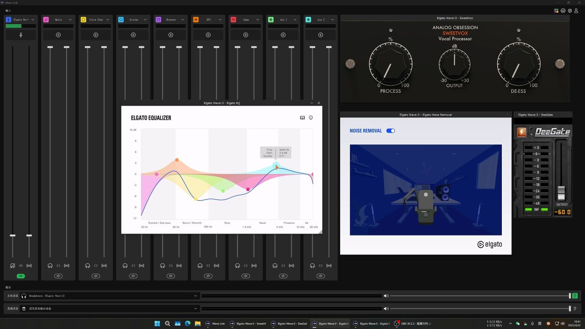The width and height of the screenshot is (585, 329).
Task: Switch to Elgato Wave:3 - DeeGate taskbar item
Action: [x=289, y=324]
